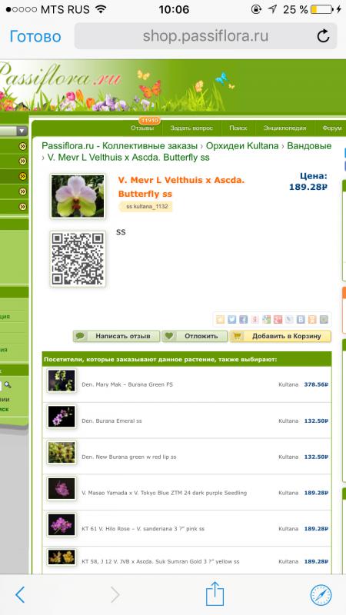The width and height of the screenshot is (346, 615).
Task: Click thumbnail of Den. New Burana green
Action: coord(62,452)
